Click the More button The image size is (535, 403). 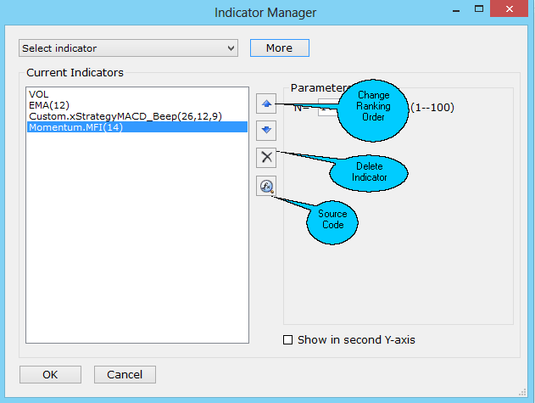click(x=279, y=48)
